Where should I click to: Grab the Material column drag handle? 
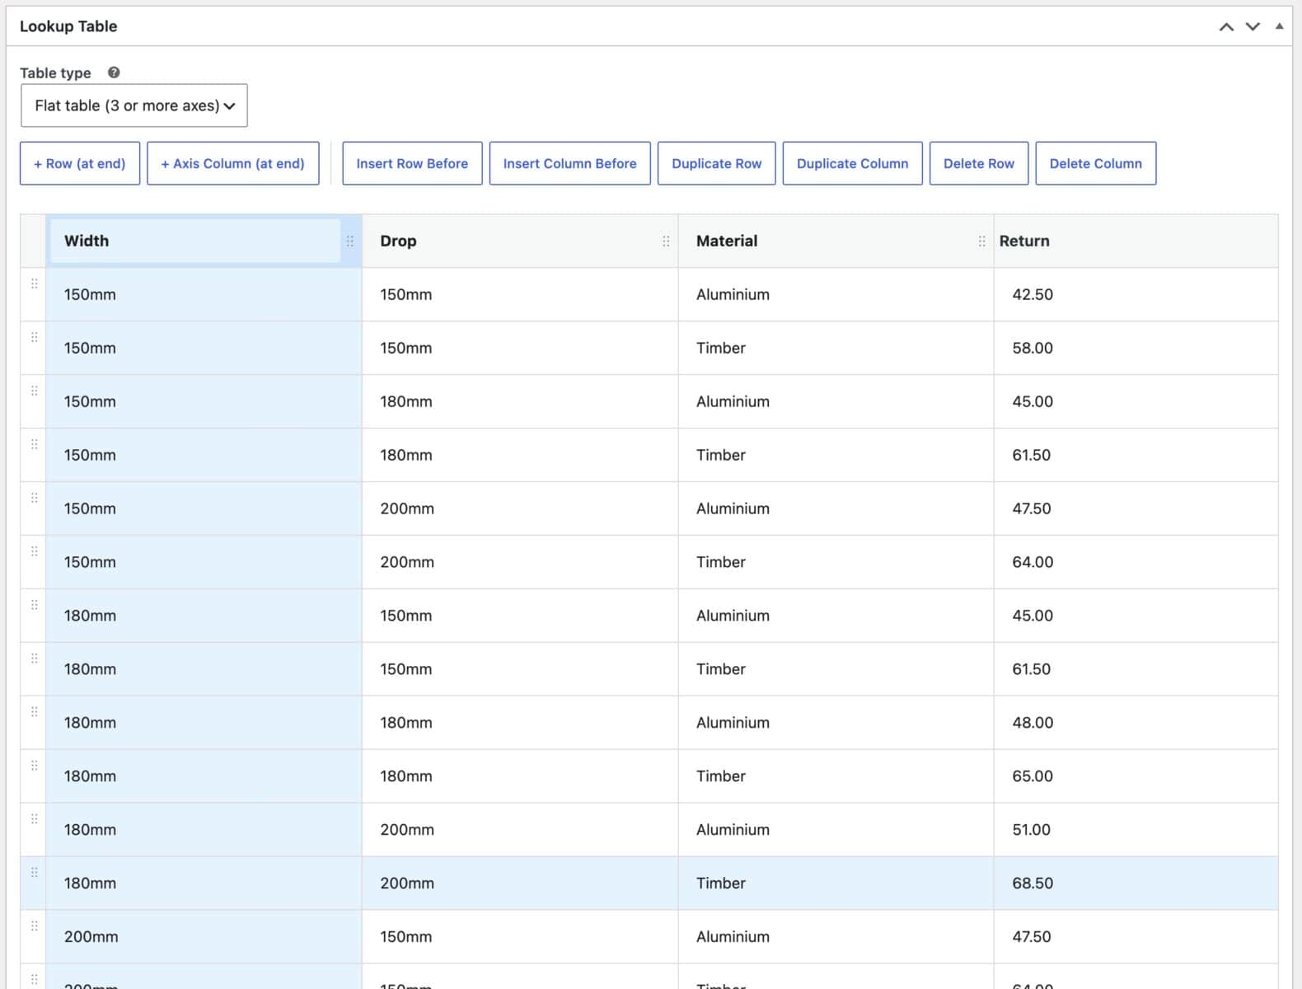click(981, 241)
